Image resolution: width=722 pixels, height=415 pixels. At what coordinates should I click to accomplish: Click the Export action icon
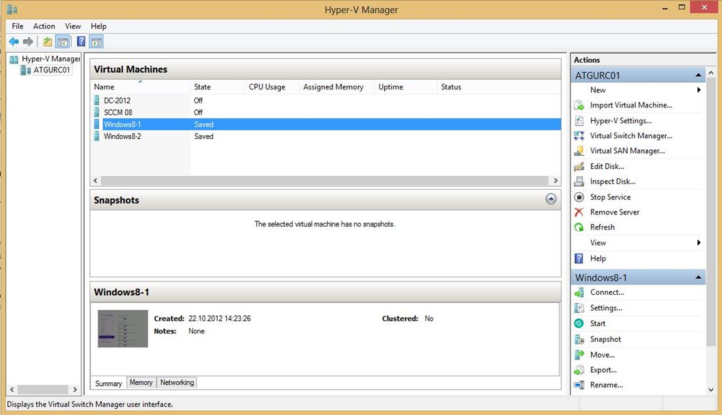[579, 370]
